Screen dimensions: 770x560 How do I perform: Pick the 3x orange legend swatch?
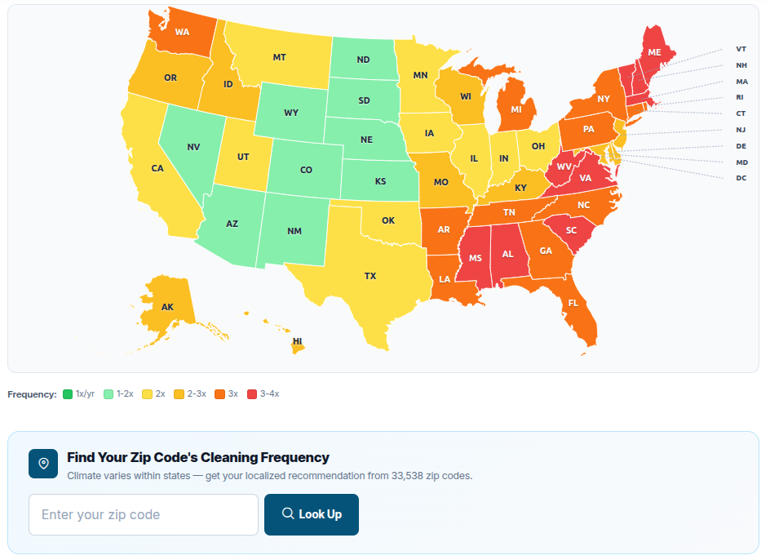click(219, 394)
